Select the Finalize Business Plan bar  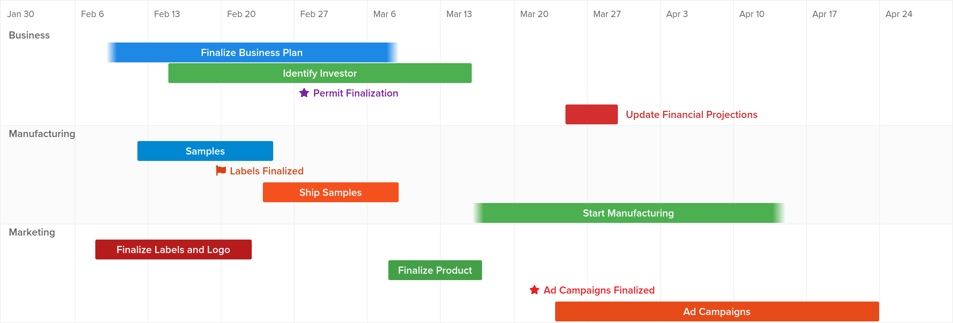[252, 52]
